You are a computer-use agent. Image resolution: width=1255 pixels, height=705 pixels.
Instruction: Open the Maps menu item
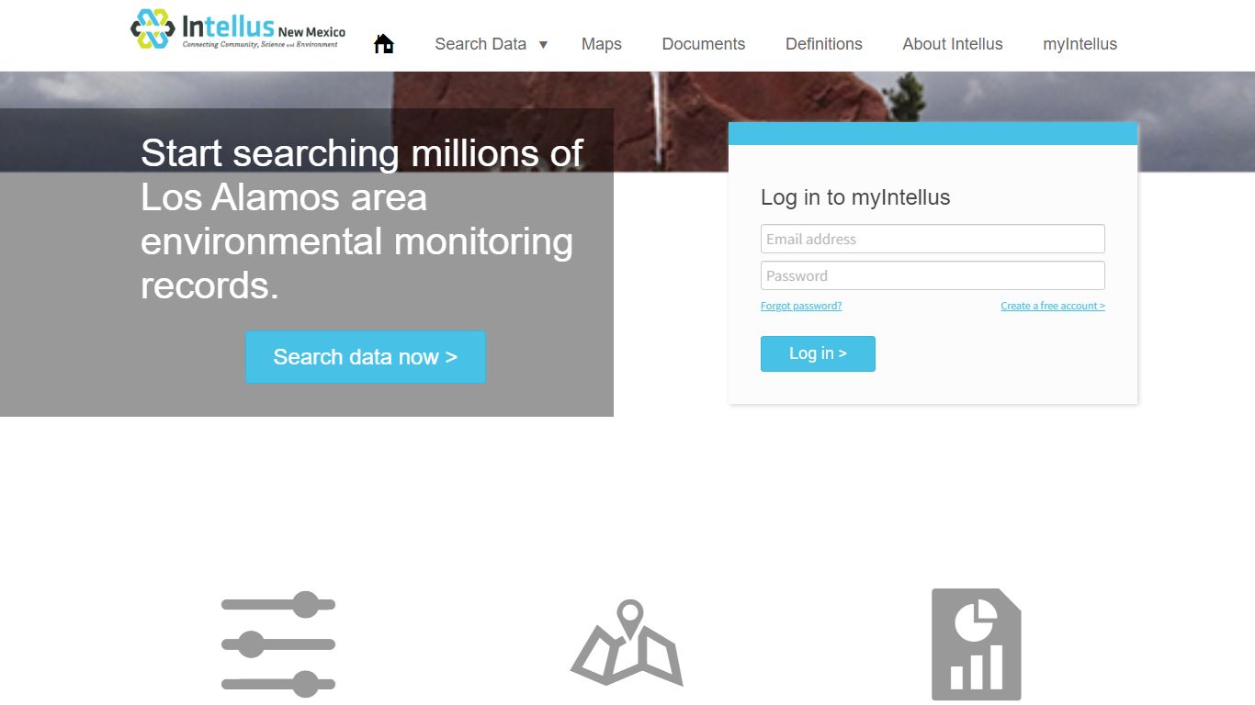[x=602, y=44]
